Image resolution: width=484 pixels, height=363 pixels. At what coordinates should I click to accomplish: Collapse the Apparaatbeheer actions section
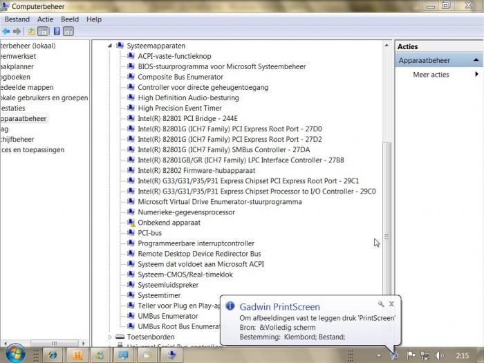476,60
